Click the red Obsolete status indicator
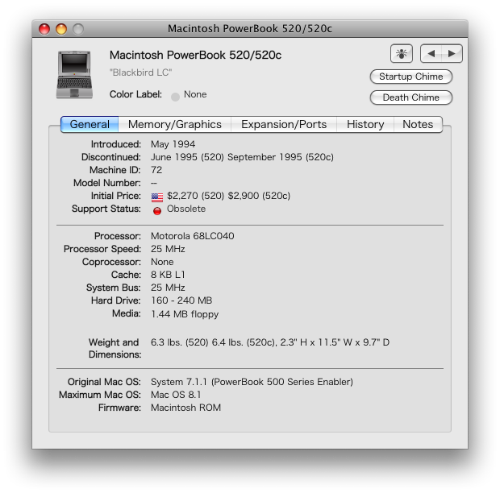500x493 pixels. pos(157,211)
